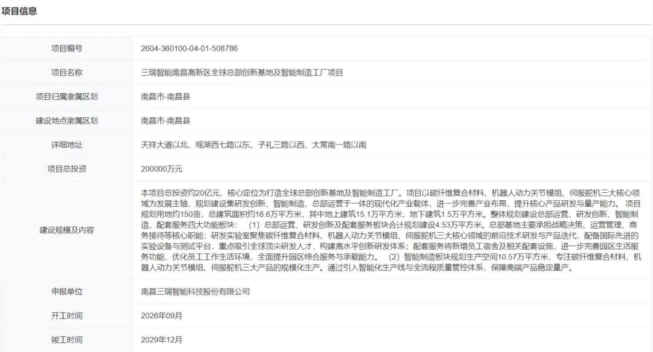Viewport: 653px width, 352px height.
Task: Select the 项目归属隶属区划 label
Action: pyautogui.click(x=67, y=97)
